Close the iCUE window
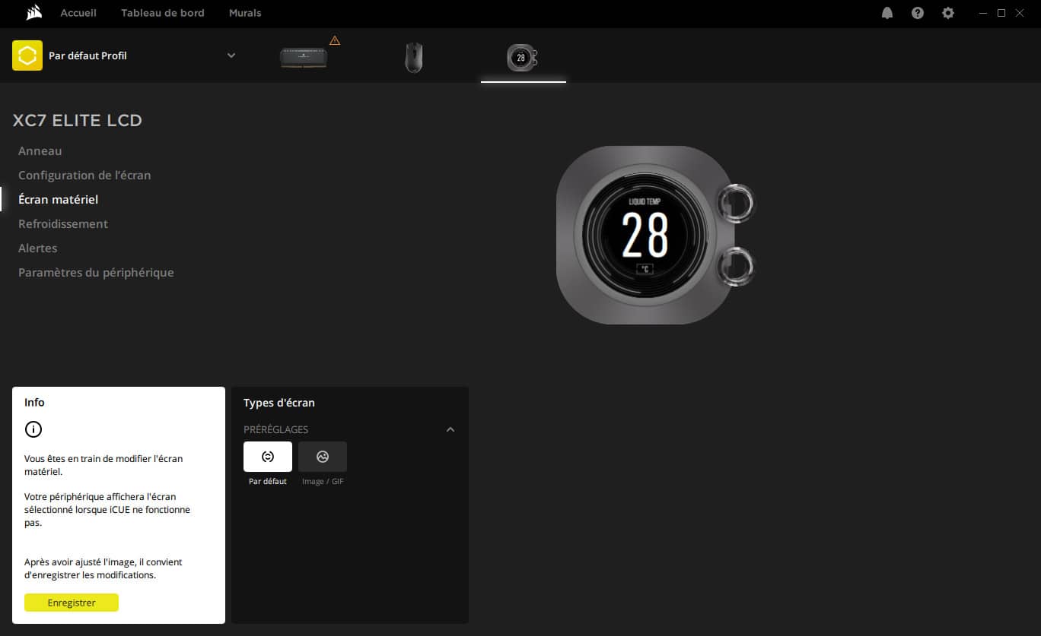Viewport: 1041px width, 636px height. (x=1020, y=13)
